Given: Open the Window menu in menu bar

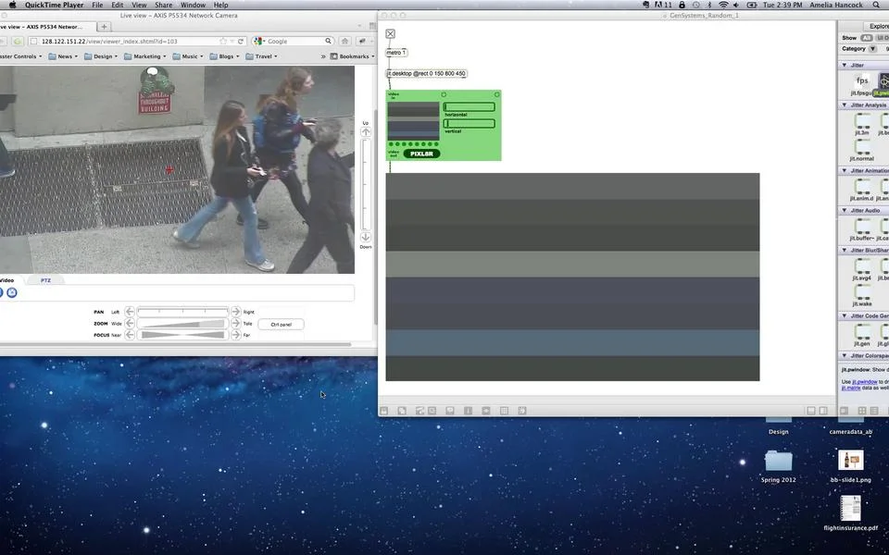Looking at the screenshot, I should pyautogui.click(x=193, y=5).
